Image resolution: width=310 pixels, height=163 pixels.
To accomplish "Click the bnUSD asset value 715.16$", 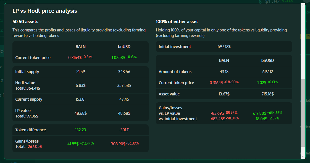I will click(x=268, y=94).
